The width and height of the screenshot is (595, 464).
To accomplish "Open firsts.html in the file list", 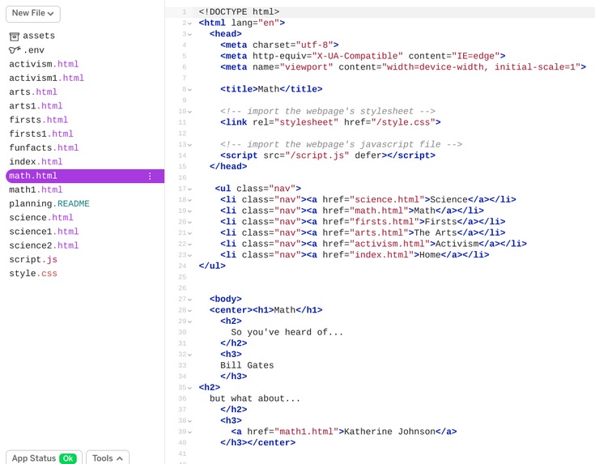I will pos(38,120).
